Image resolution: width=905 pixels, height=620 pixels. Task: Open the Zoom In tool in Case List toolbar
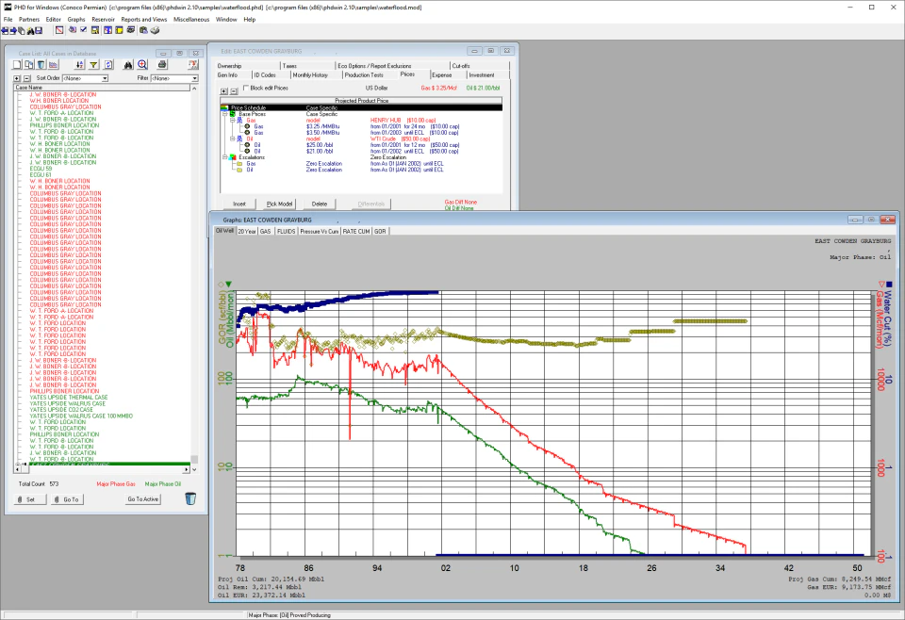pyautogui.click(x=142, y=64)
